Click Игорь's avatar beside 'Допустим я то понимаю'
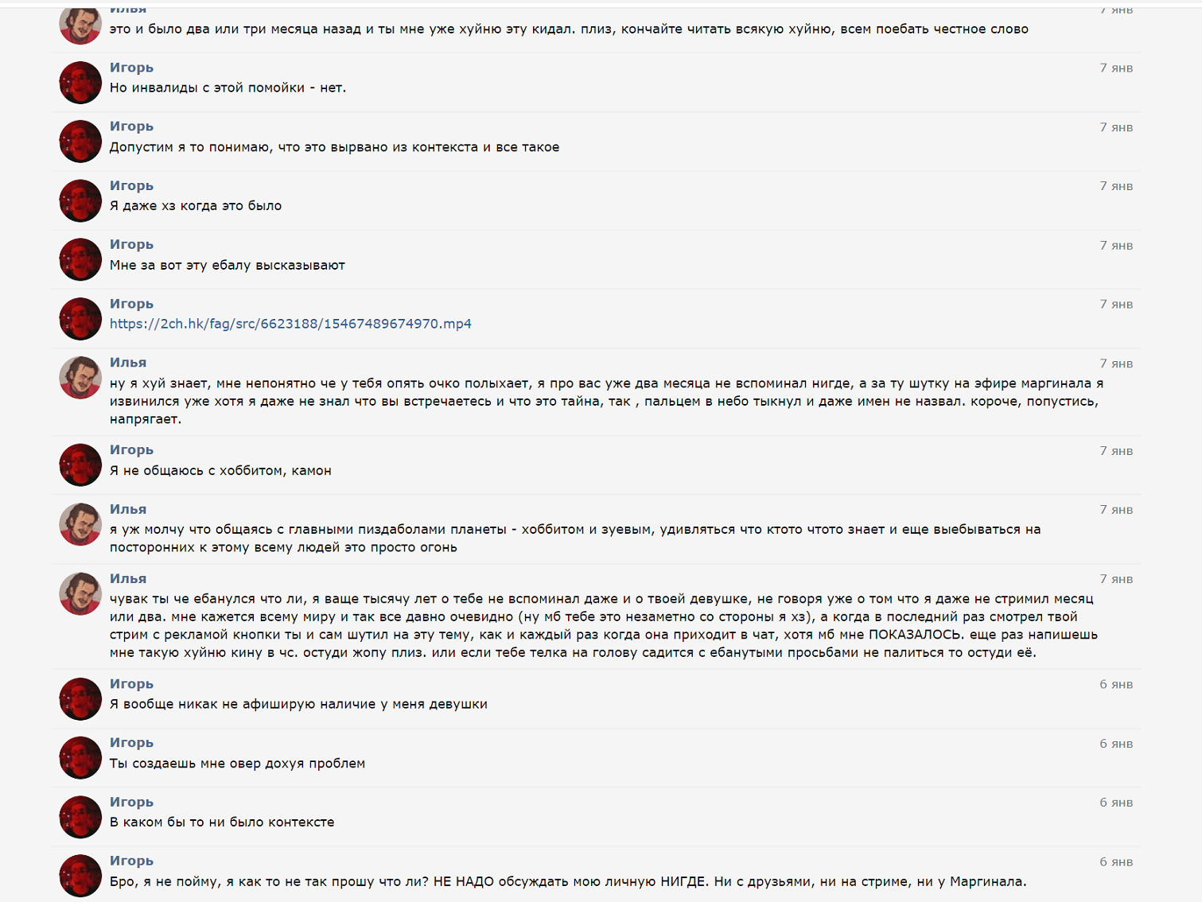1202x902 pixels. pyautogui.click(x=80, y=142)
